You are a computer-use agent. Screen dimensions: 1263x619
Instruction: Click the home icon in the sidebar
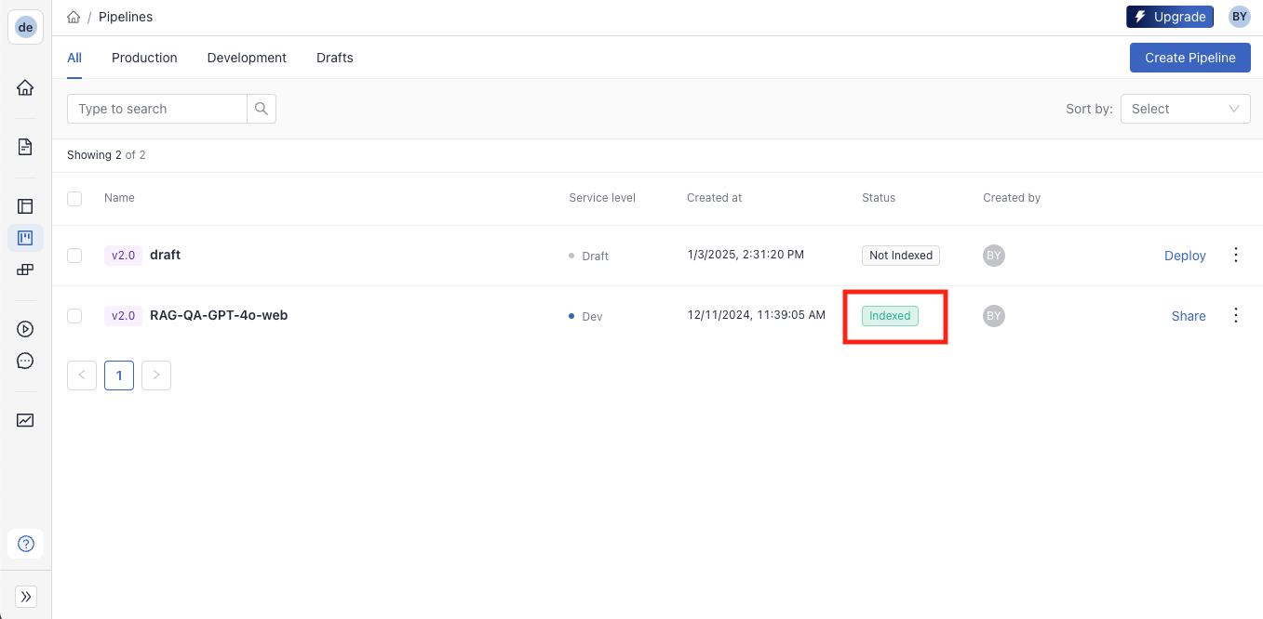tap(25, 88)
